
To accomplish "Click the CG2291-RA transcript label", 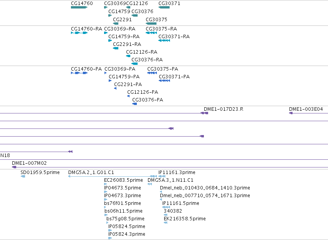I will tap(127, 44).
